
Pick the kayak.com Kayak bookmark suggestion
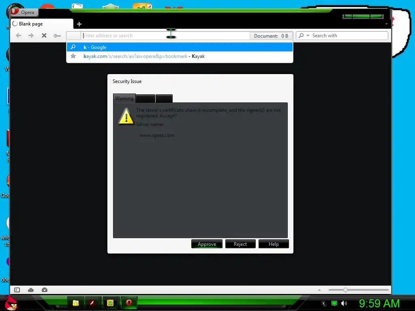point(180,56)
